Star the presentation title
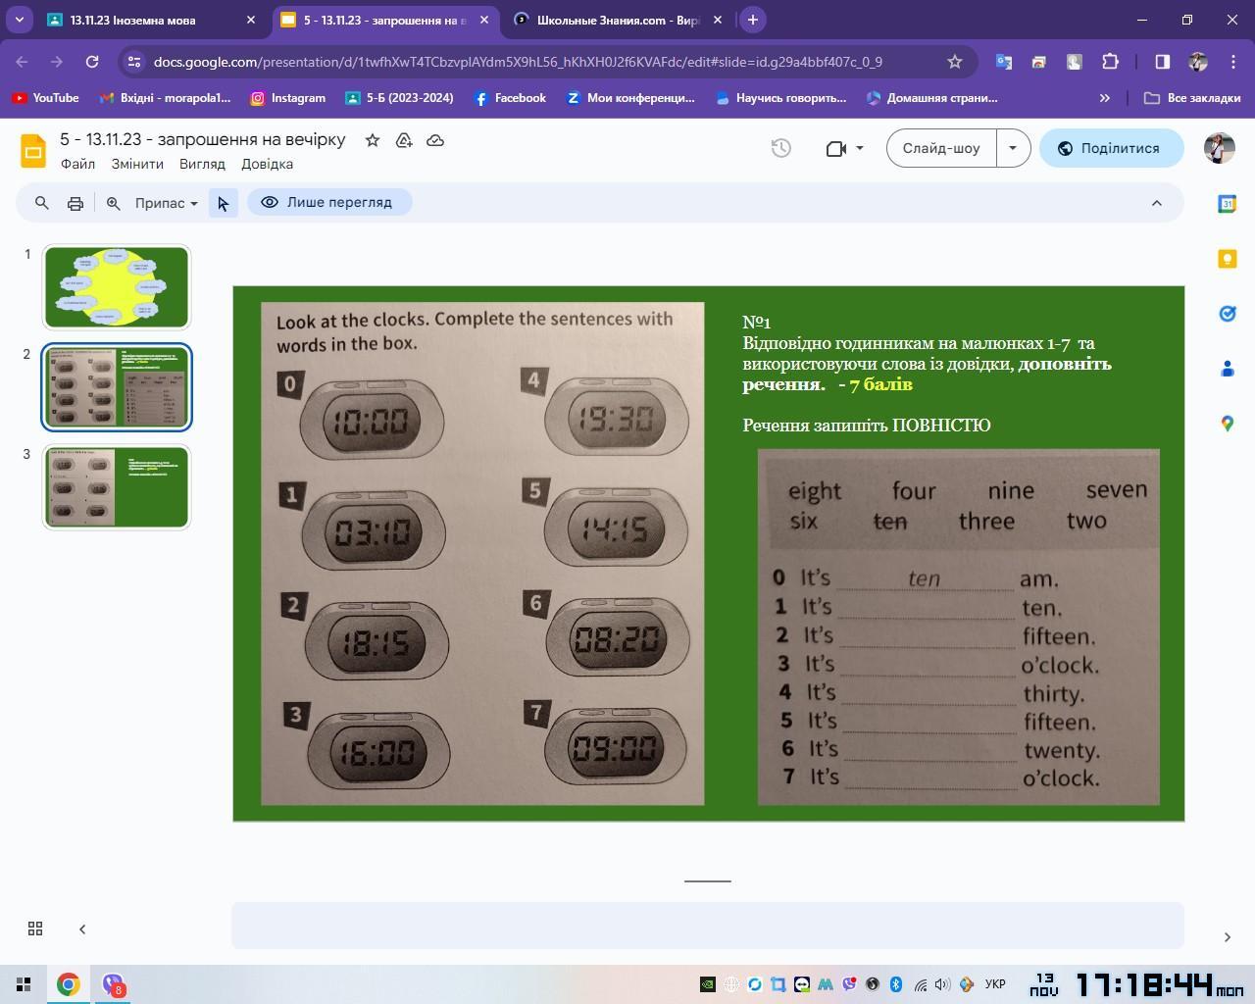This screenshot has height=1004, width=1255. 373,140
